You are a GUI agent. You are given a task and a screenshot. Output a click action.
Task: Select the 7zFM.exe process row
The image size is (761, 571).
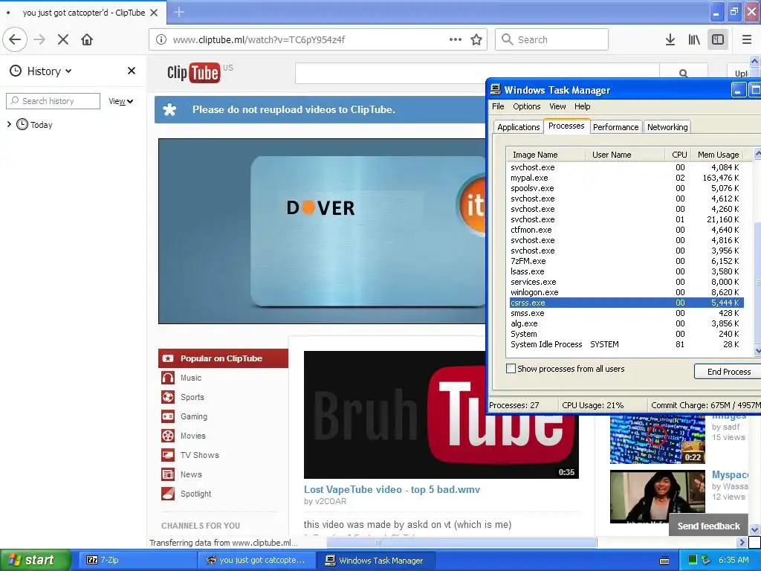(626, 261)
